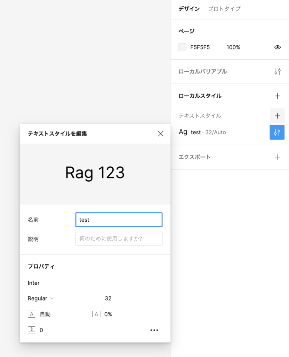Click the 名前 input field containing test
The width and height of the screenshot is (289, 357).
pyautogui.click(x=119, y=220)
